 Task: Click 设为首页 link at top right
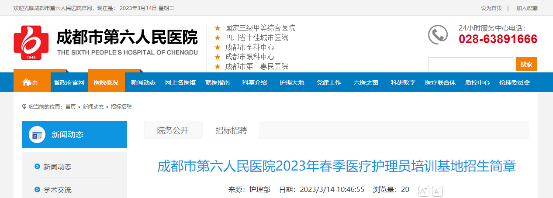(x=491, y=8)
